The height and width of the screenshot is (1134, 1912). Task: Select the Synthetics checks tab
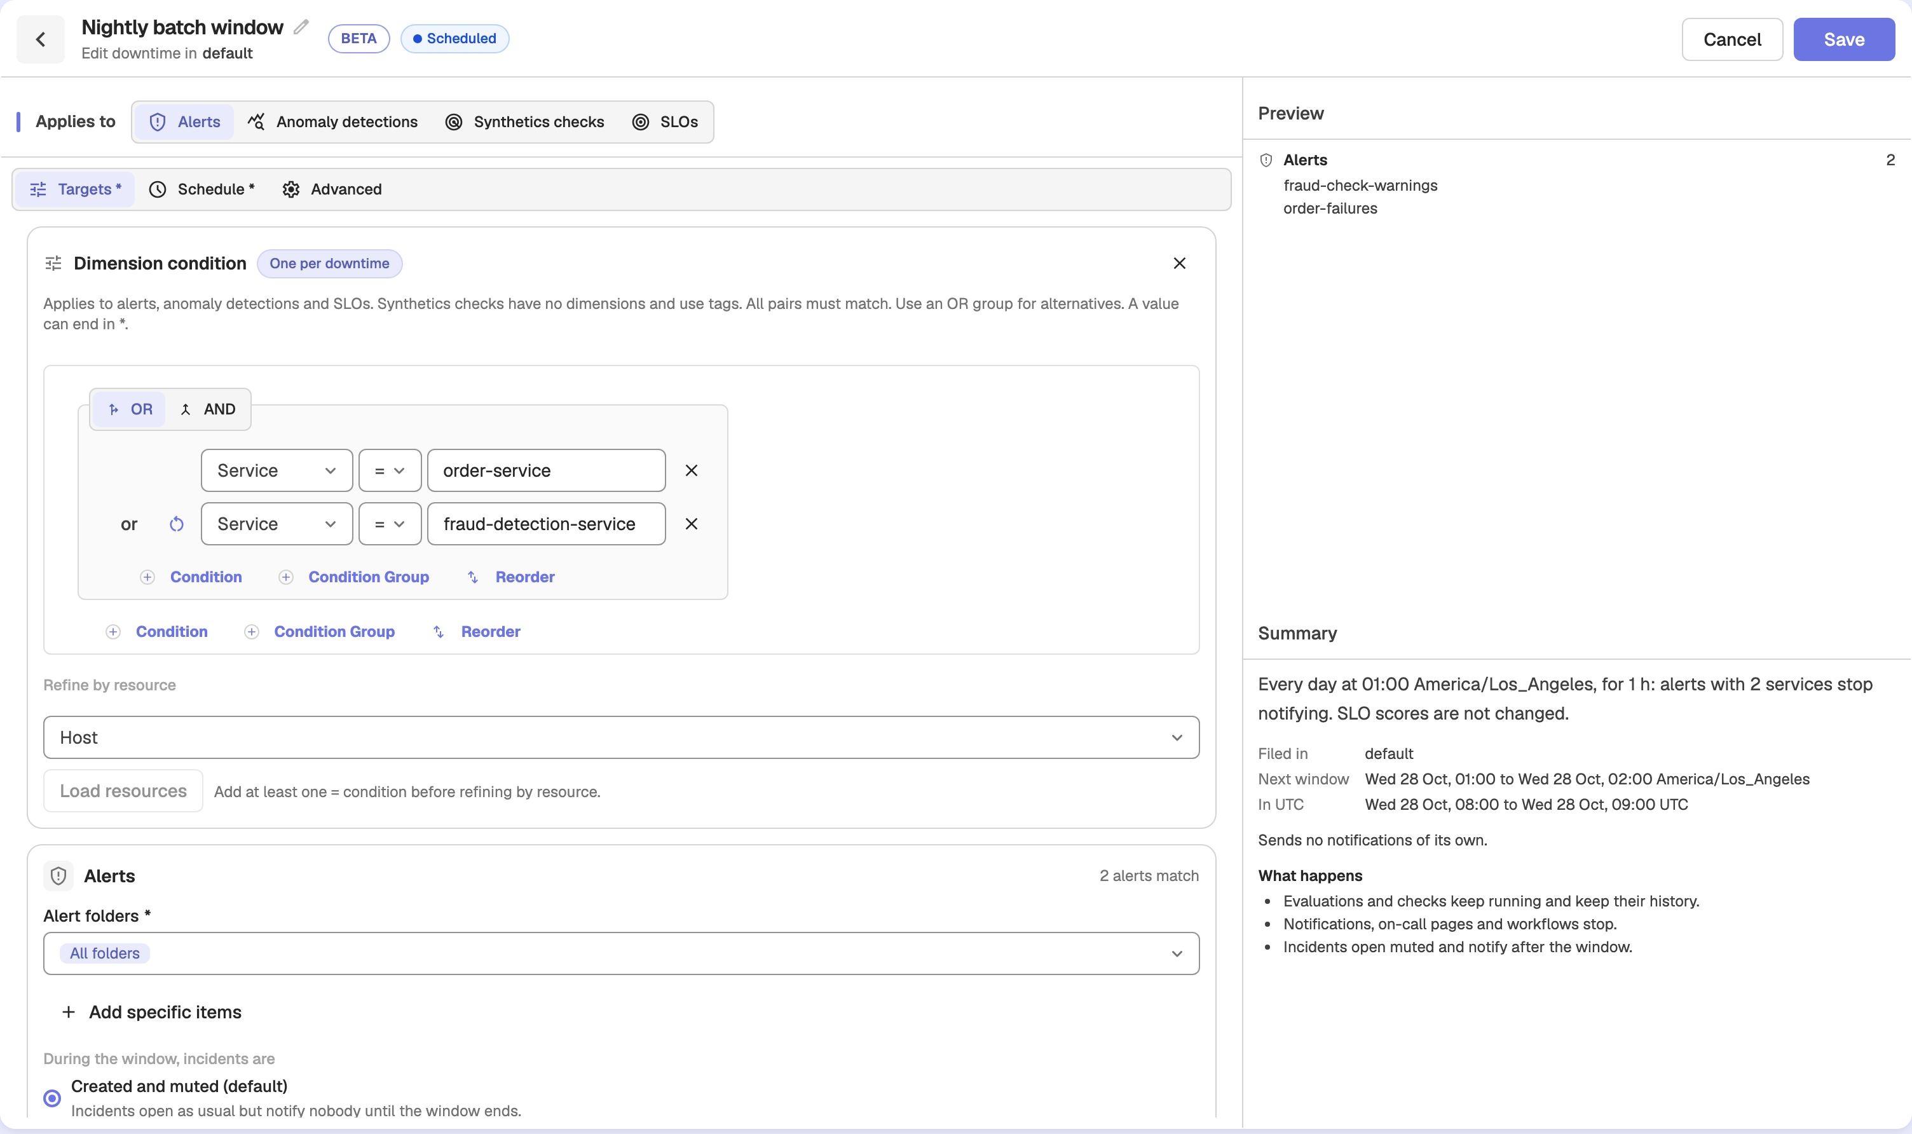coord(525,122)
